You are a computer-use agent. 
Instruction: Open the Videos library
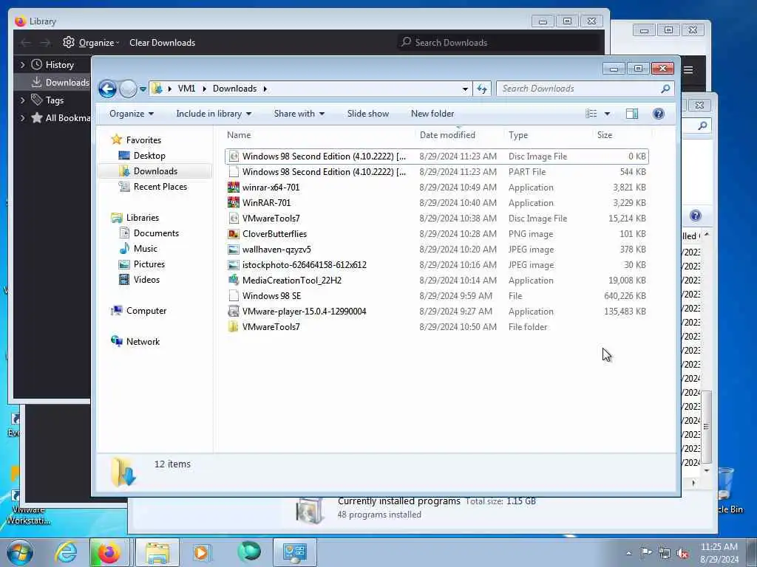pyautogui.click(x=146, y=280)
